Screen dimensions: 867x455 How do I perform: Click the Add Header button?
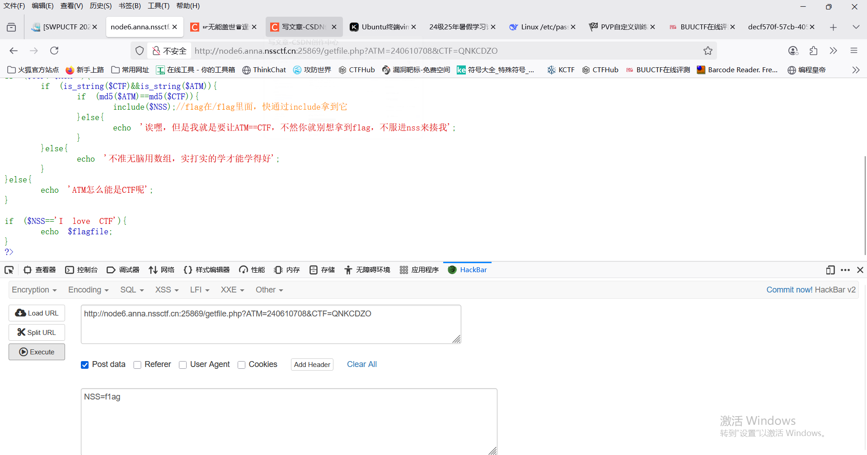point(312,365)
